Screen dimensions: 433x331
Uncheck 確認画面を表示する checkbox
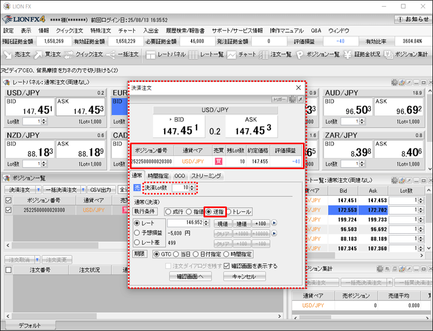point(226,266)
